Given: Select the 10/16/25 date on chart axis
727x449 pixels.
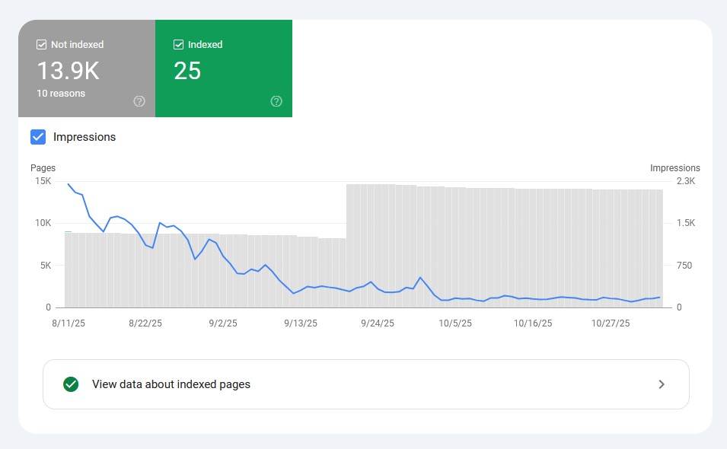Looking at the screenshot, I should tap(533, 323).
